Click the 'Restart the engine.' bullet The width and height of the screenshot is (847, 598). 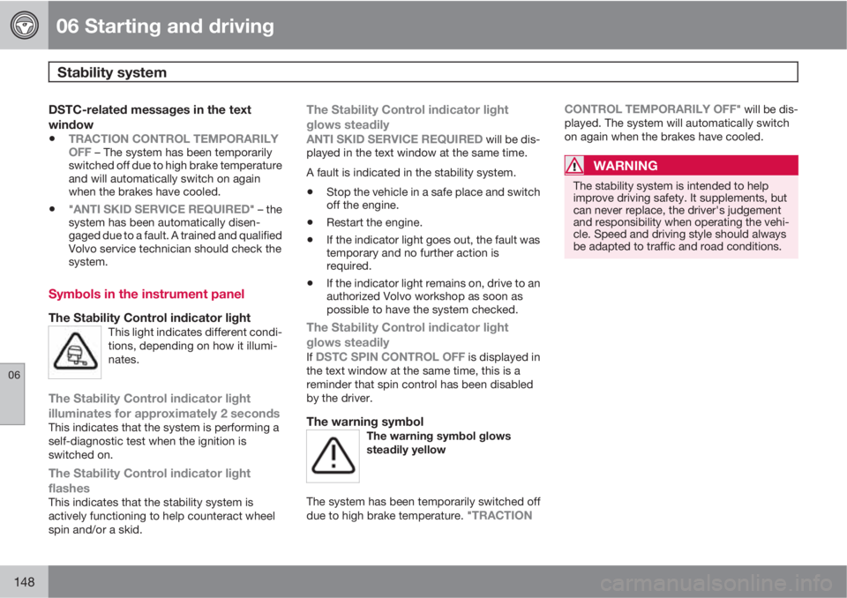pos(374,222)
